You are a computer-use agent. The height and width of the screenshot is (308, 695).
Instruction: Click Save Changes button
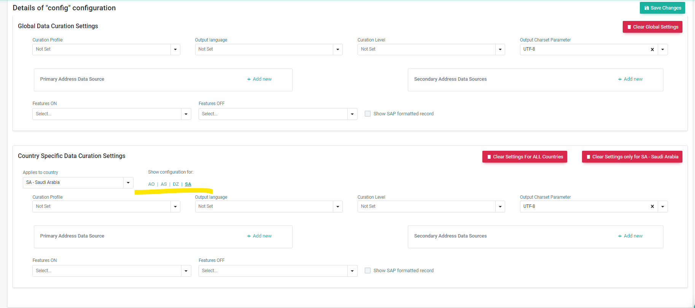click(x=662, y=8)
